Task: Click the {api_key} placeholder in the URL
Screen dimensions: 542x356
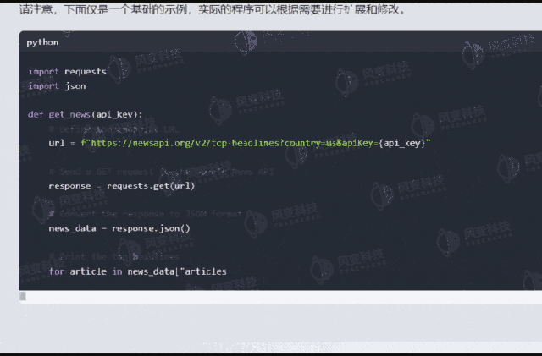Action: tap(402, 143)
